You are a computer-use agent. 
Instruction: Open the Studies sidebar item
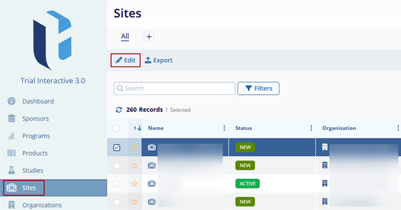point(32,170)
